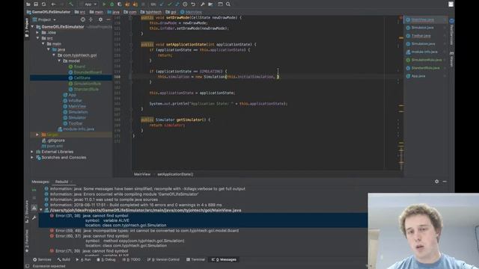
Task: Toggle the warnings filter triangle icon in Messages
Action: point(34,208)
